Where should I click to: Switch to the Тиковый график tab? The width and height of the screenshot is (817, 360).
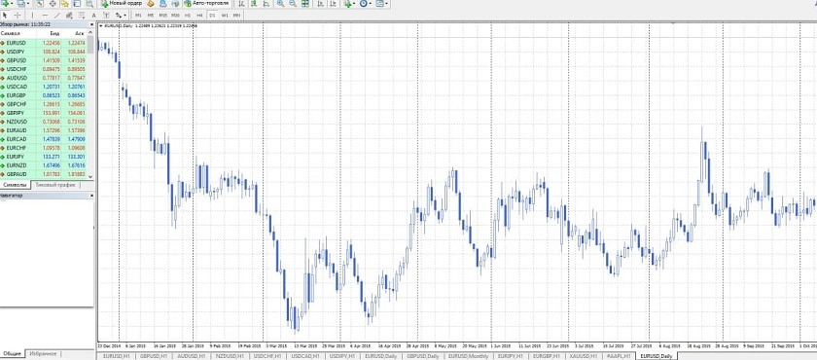tap(55, 185)
